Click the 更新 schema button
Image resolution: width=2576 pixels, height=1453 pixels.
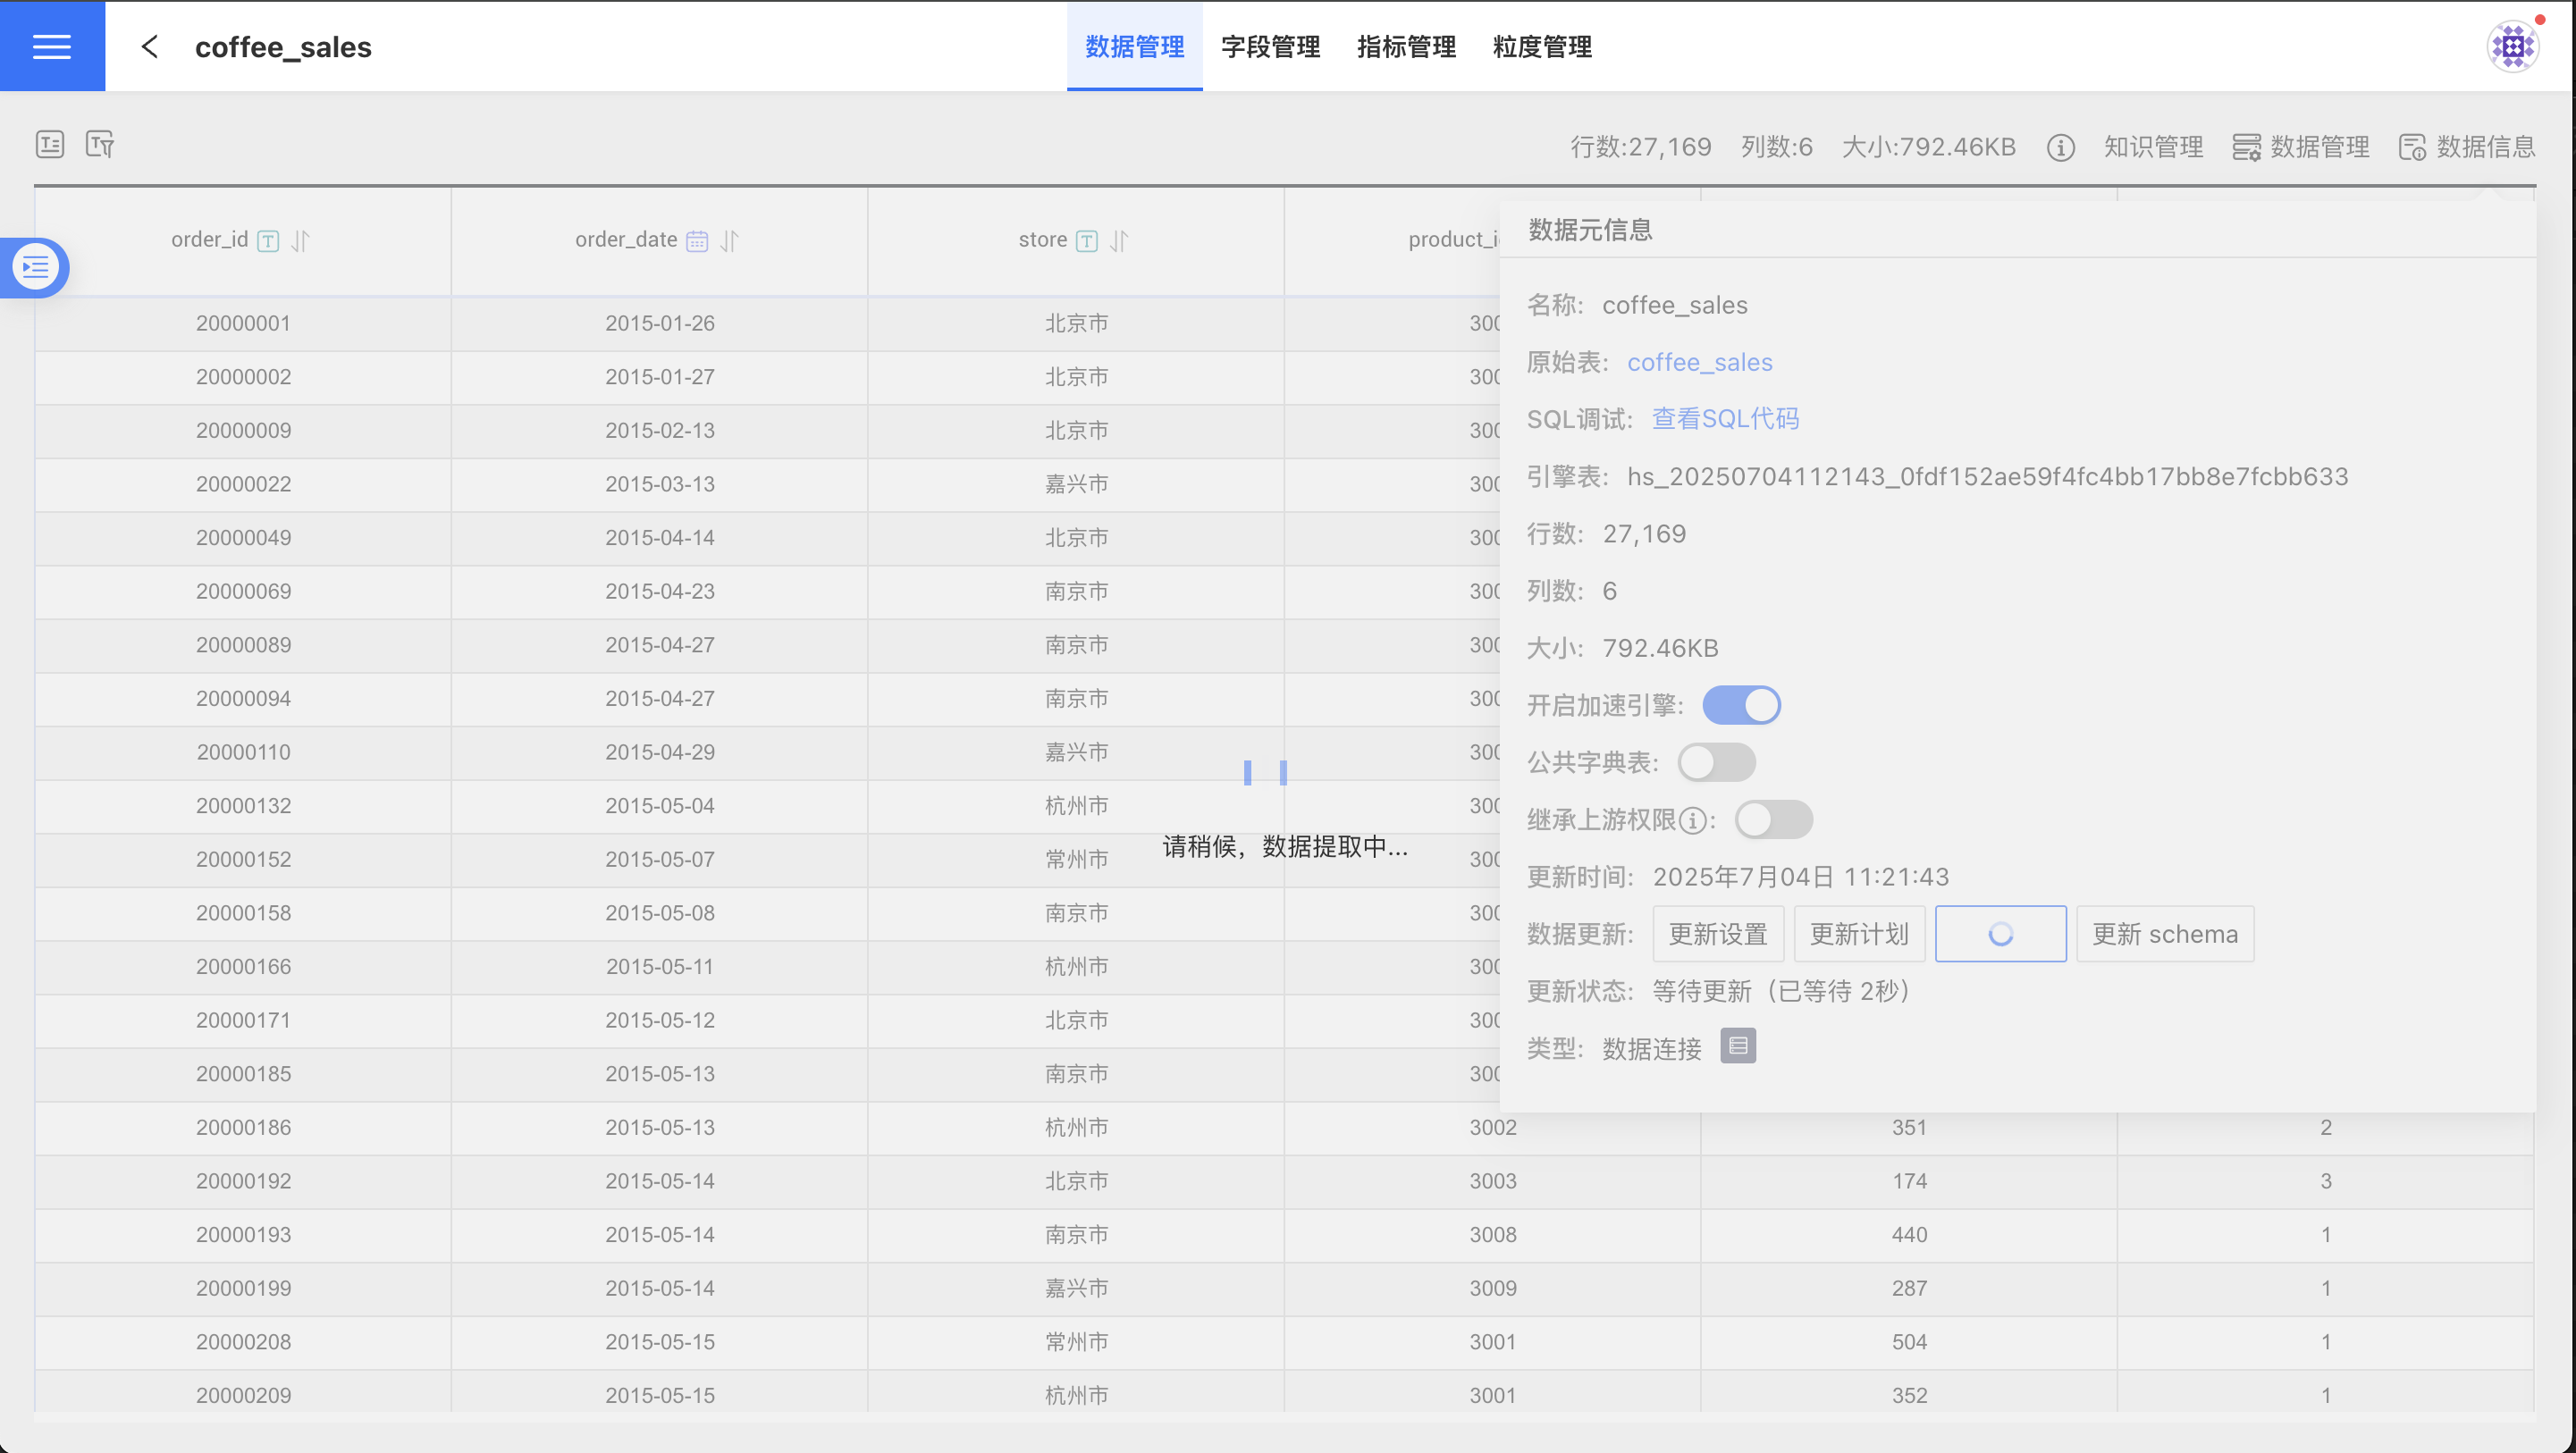[x=2165, y=934]
